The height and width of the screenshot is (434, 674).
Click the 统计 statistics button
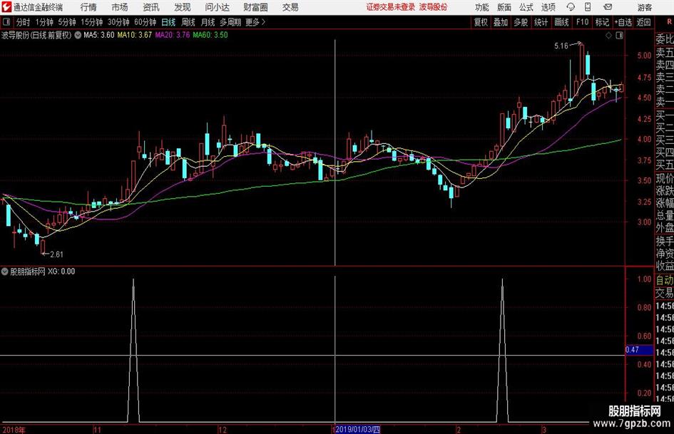pos(541,22)
